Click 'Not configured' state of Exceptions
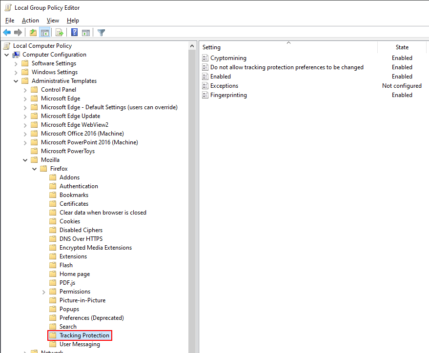The image size is (429, 353). (402, 86)
